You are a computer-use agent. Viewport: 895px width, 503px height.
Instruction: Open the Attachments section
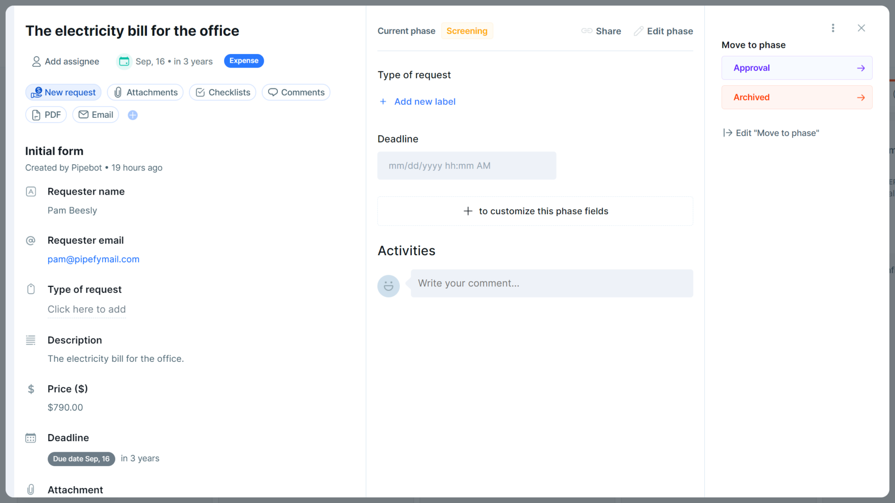point(145,92)
